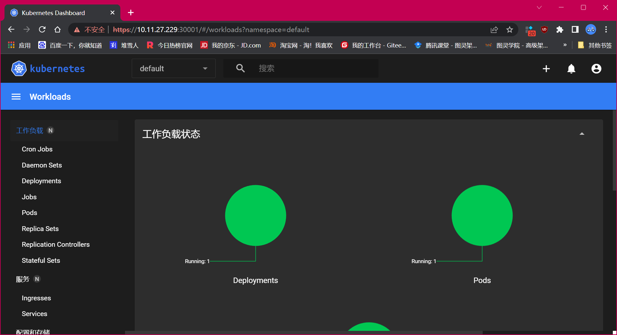Close the Kubernetes Dashboard tab

[112, 13]
